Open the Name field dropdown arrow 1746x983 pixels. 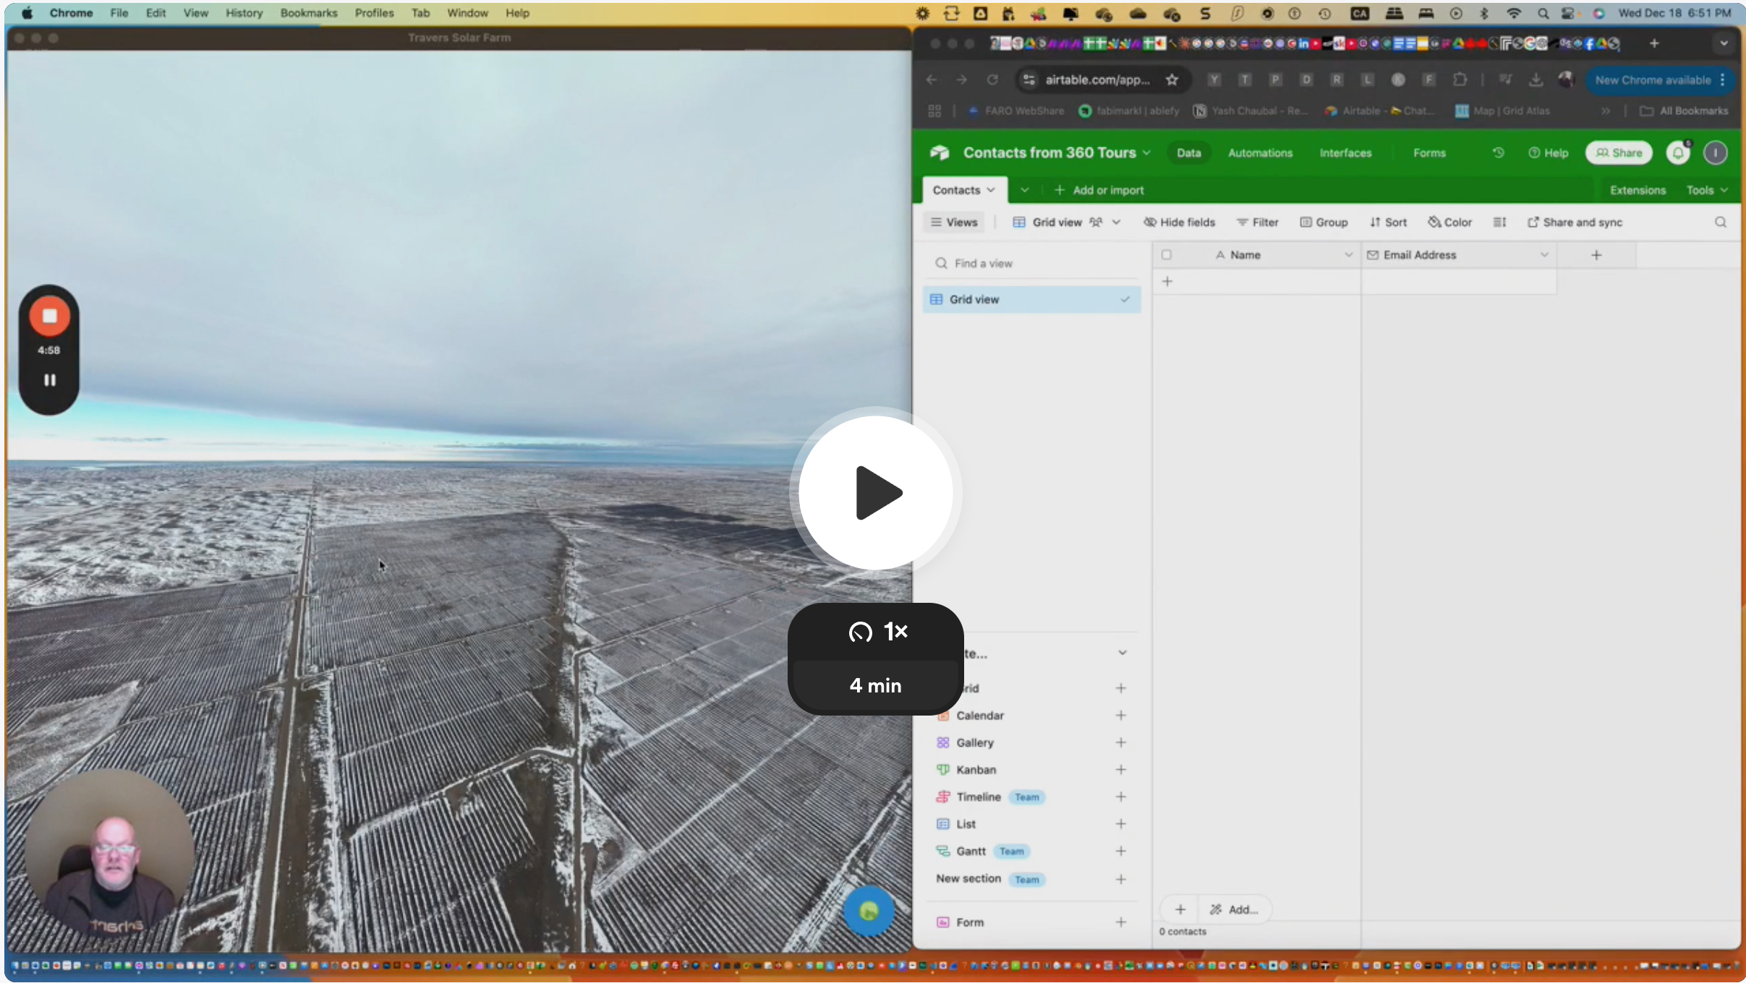pos(1348,254)
